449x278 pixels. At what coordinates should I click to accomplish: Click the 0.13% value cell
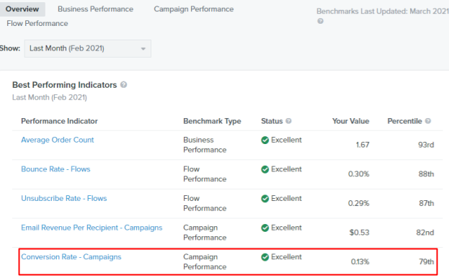[360, 261]
